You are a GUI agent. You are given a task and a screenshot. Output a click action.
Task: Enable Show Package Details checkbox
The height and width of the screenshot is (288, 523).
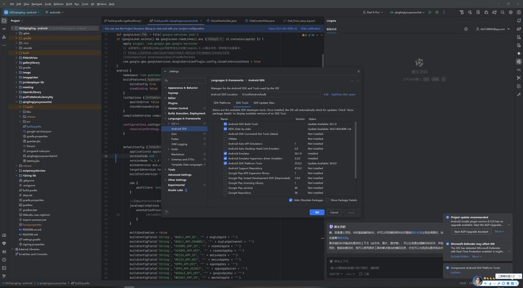click(x=327, y=200)
